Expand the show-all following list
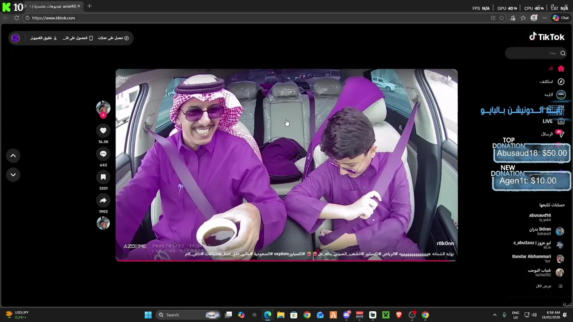The image size is (573, 322). 549,286
